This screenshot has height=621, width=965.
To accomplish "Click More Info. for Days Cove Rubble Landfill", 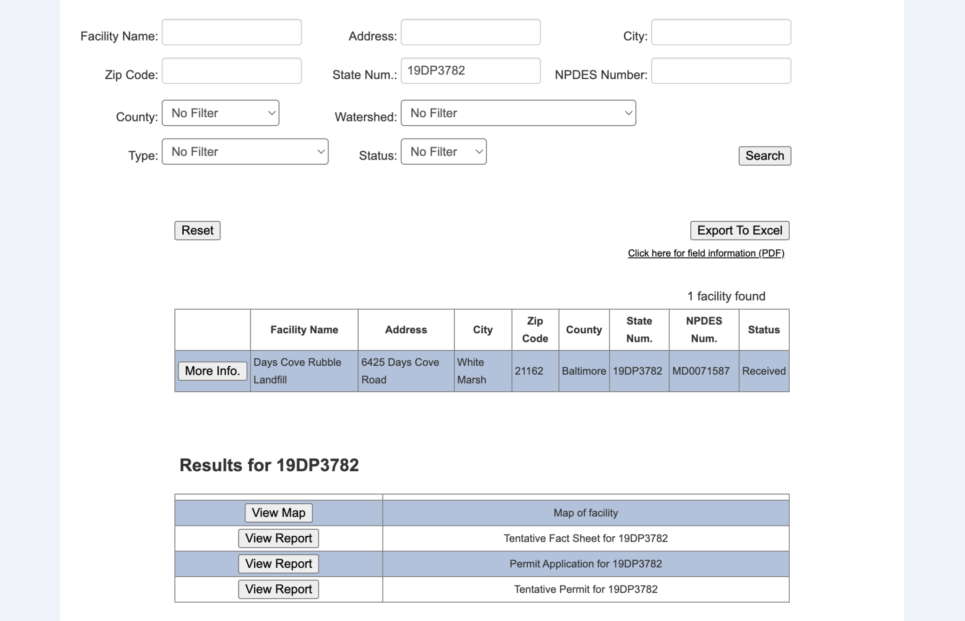I will pyautogui.click(x=213, y=371).
